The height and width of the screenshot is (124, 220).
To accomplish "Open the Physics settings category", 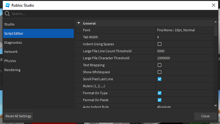I will (x=38, y=61).
